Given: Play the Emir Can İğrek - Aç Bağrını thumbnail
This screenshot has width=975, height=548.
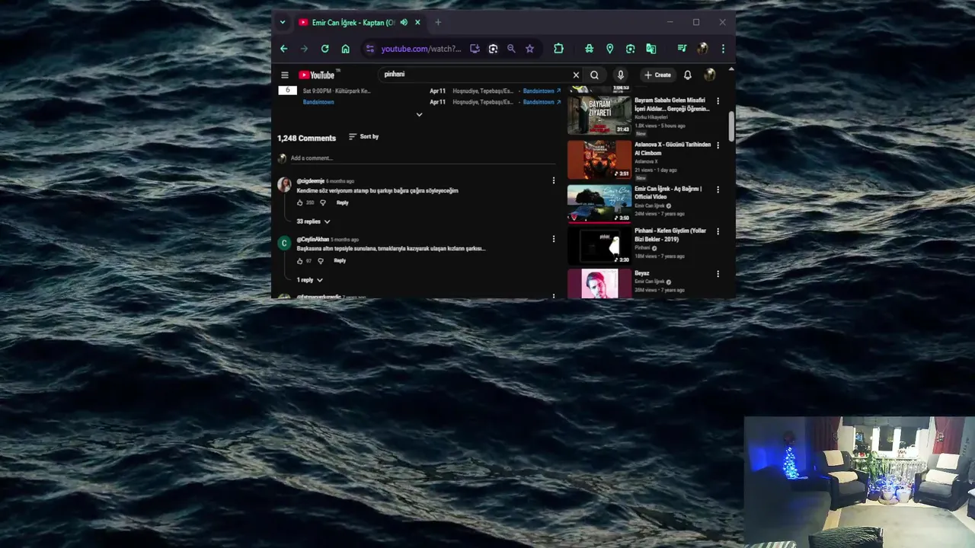Looking at the screenshot, I should (599, 203).
